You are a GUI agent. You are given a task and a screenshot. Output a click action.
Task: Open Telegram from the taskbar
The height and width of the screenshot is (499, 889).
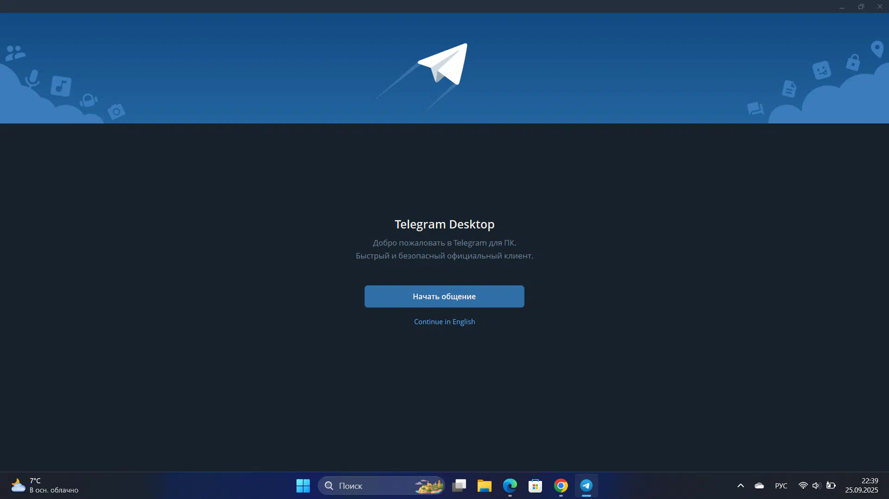point(586,486)
